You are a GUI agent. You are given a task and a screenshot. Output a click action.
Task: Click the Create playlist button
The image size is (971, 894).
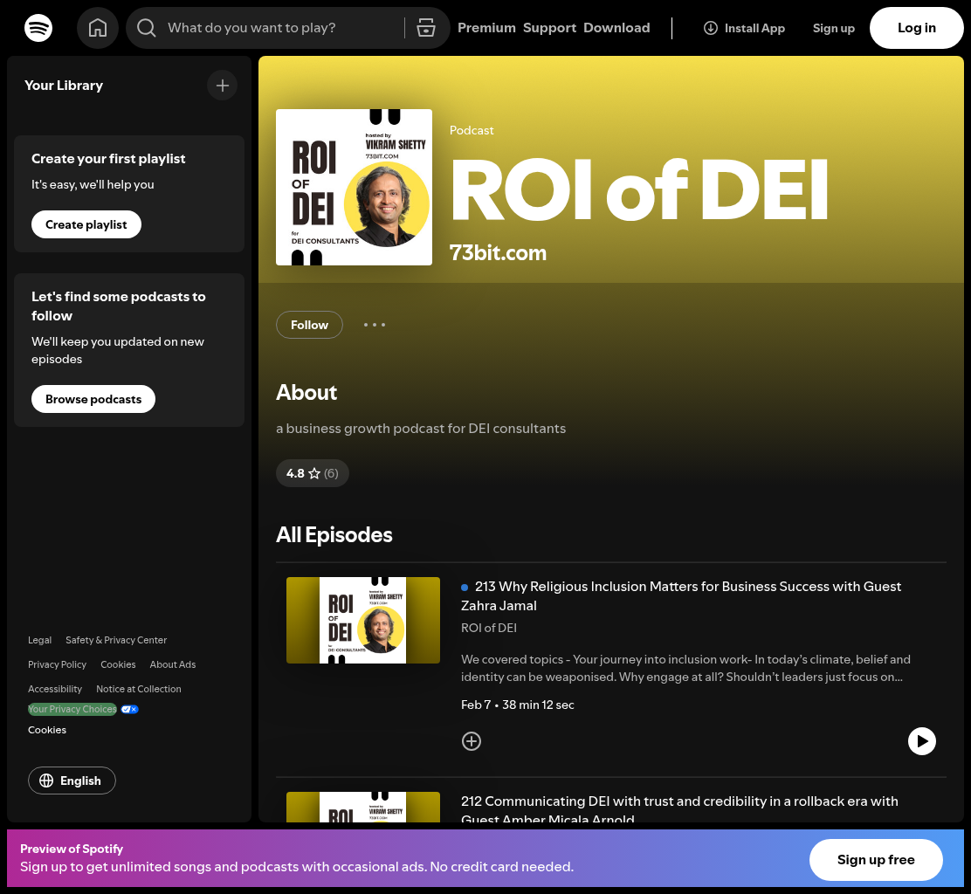point(86,224)
